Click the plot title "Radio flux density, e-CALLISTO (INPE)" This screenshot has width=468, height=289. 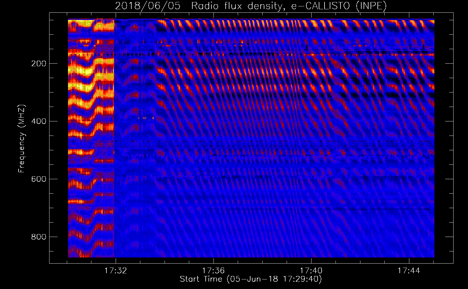tap(289, 6)
